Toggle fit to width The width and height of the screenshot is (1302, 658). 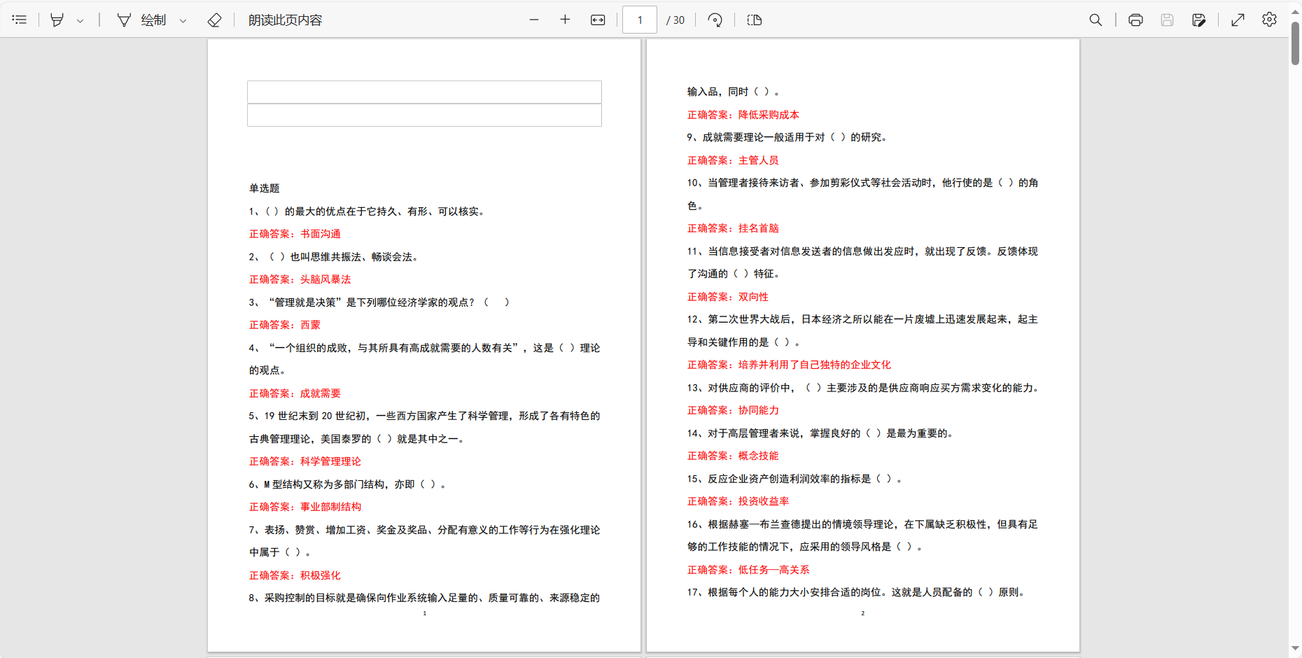point(598,20)
